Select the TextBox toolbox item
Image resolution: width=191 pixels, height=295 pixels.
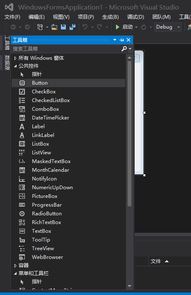(68, 231)
